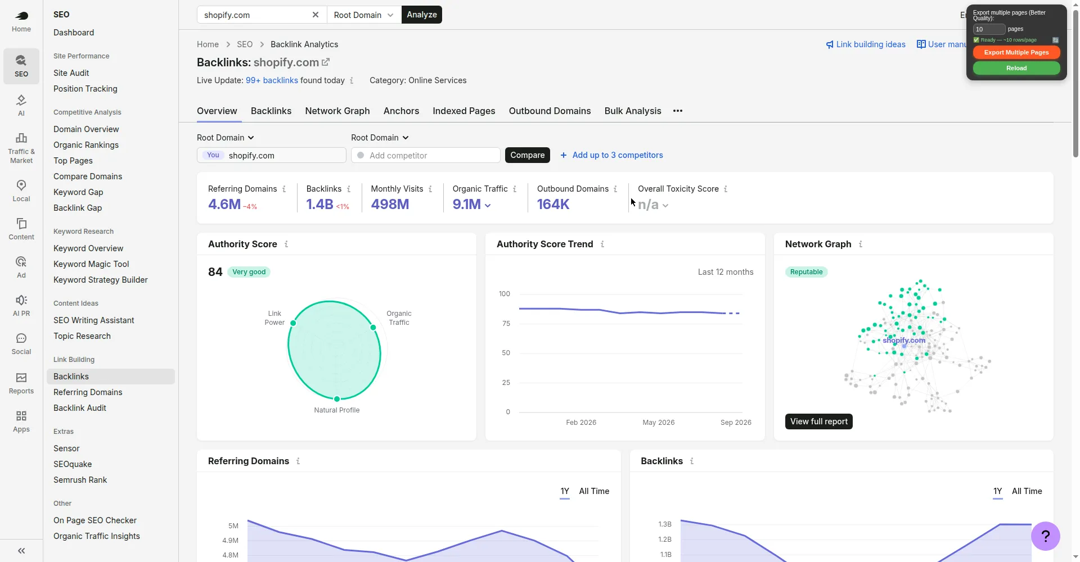Open the Ad section icon

(21, 267)
